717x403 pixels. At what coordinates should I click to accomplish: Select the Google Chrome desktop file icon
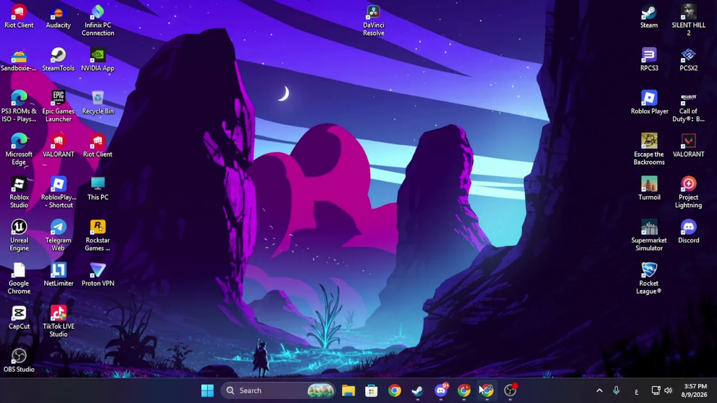(x=19, y=279)
